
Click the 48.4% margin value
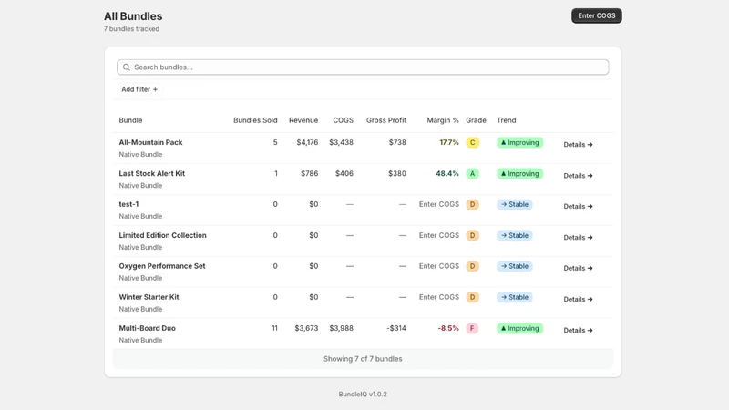447,173
